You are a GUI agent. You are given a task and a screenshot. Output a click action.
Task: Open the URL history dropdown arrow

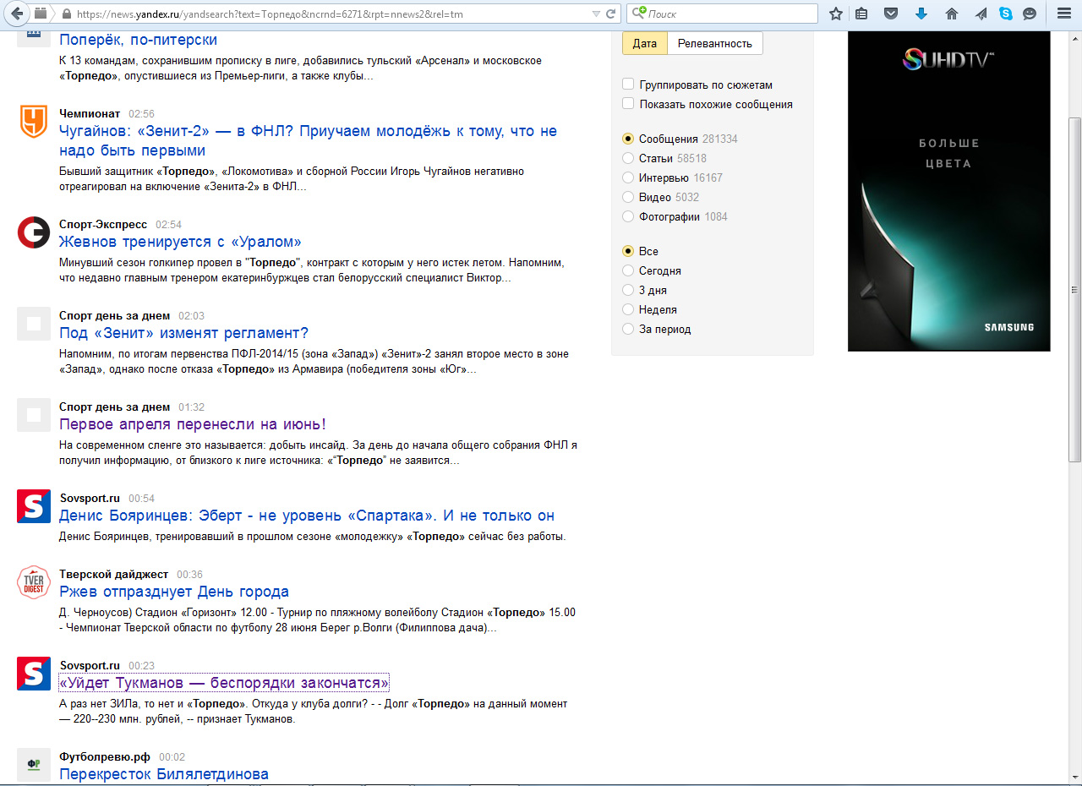tap(598, 14)
